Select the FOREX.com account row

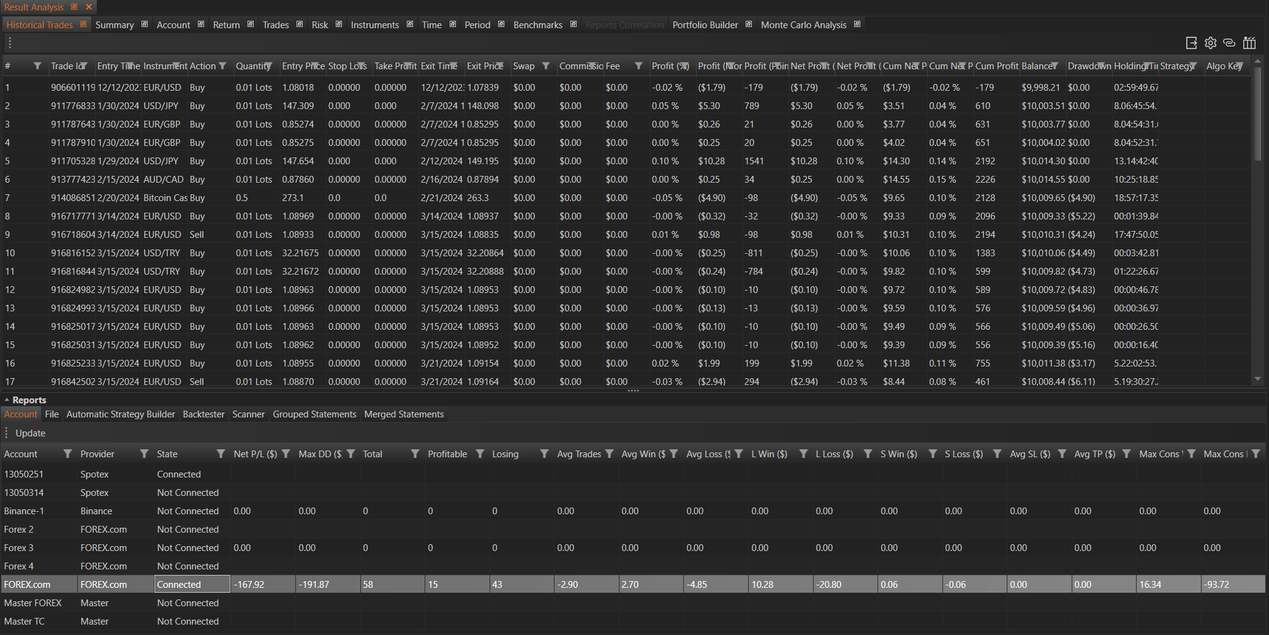point(27,585)
